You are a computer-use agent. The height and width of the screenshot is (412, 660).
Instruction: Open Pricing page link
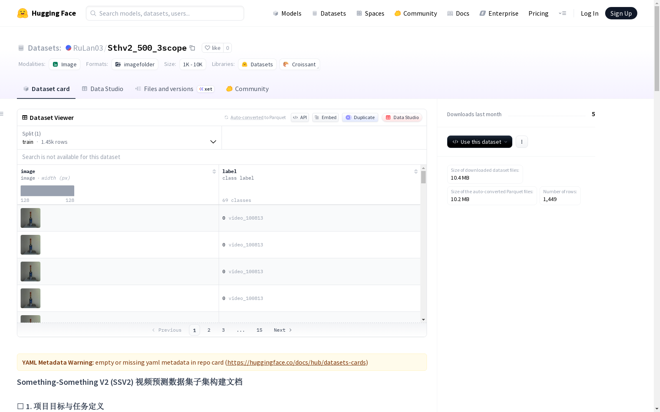click(538, 13)
